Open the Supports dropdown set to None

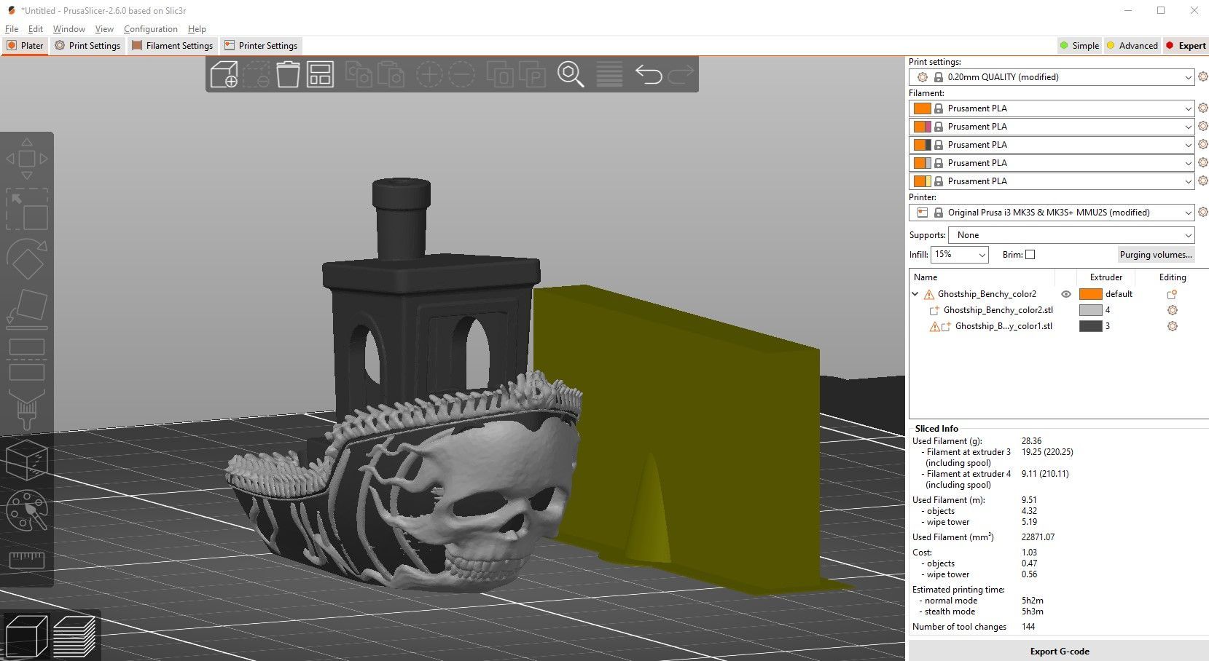point(1071,235)
